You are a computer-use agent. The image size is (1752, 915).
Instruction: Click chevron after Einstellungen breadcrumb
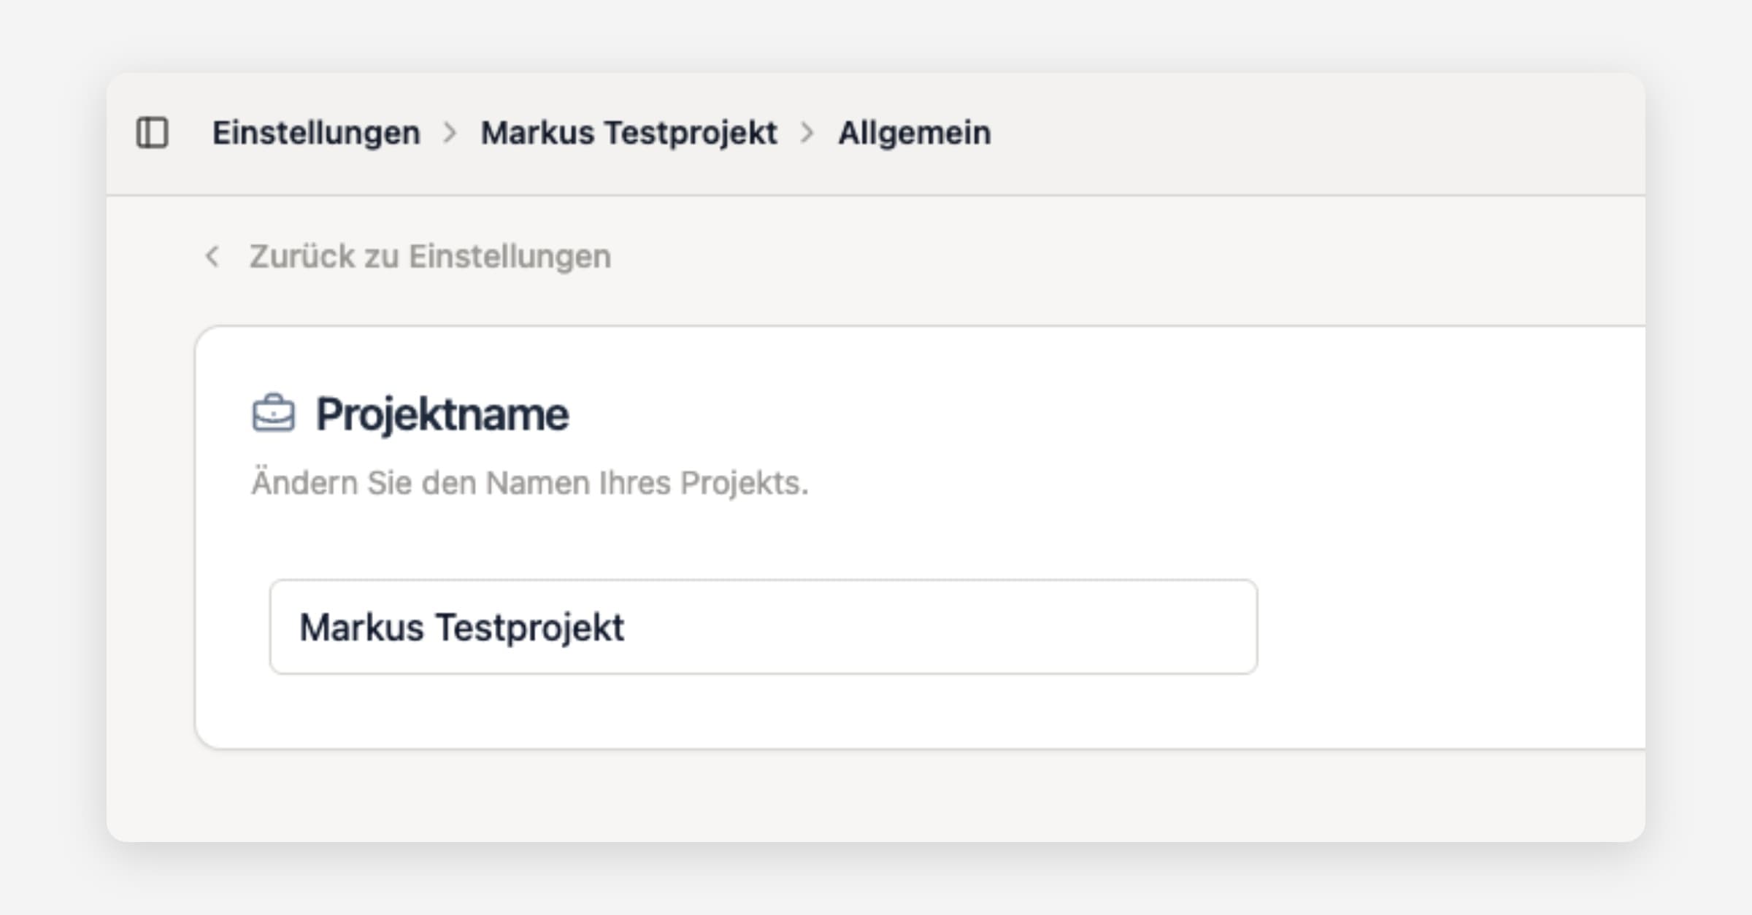[450, 133]
